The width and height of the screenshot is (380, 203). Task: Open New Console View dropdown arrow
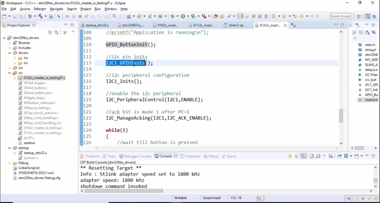361,156
